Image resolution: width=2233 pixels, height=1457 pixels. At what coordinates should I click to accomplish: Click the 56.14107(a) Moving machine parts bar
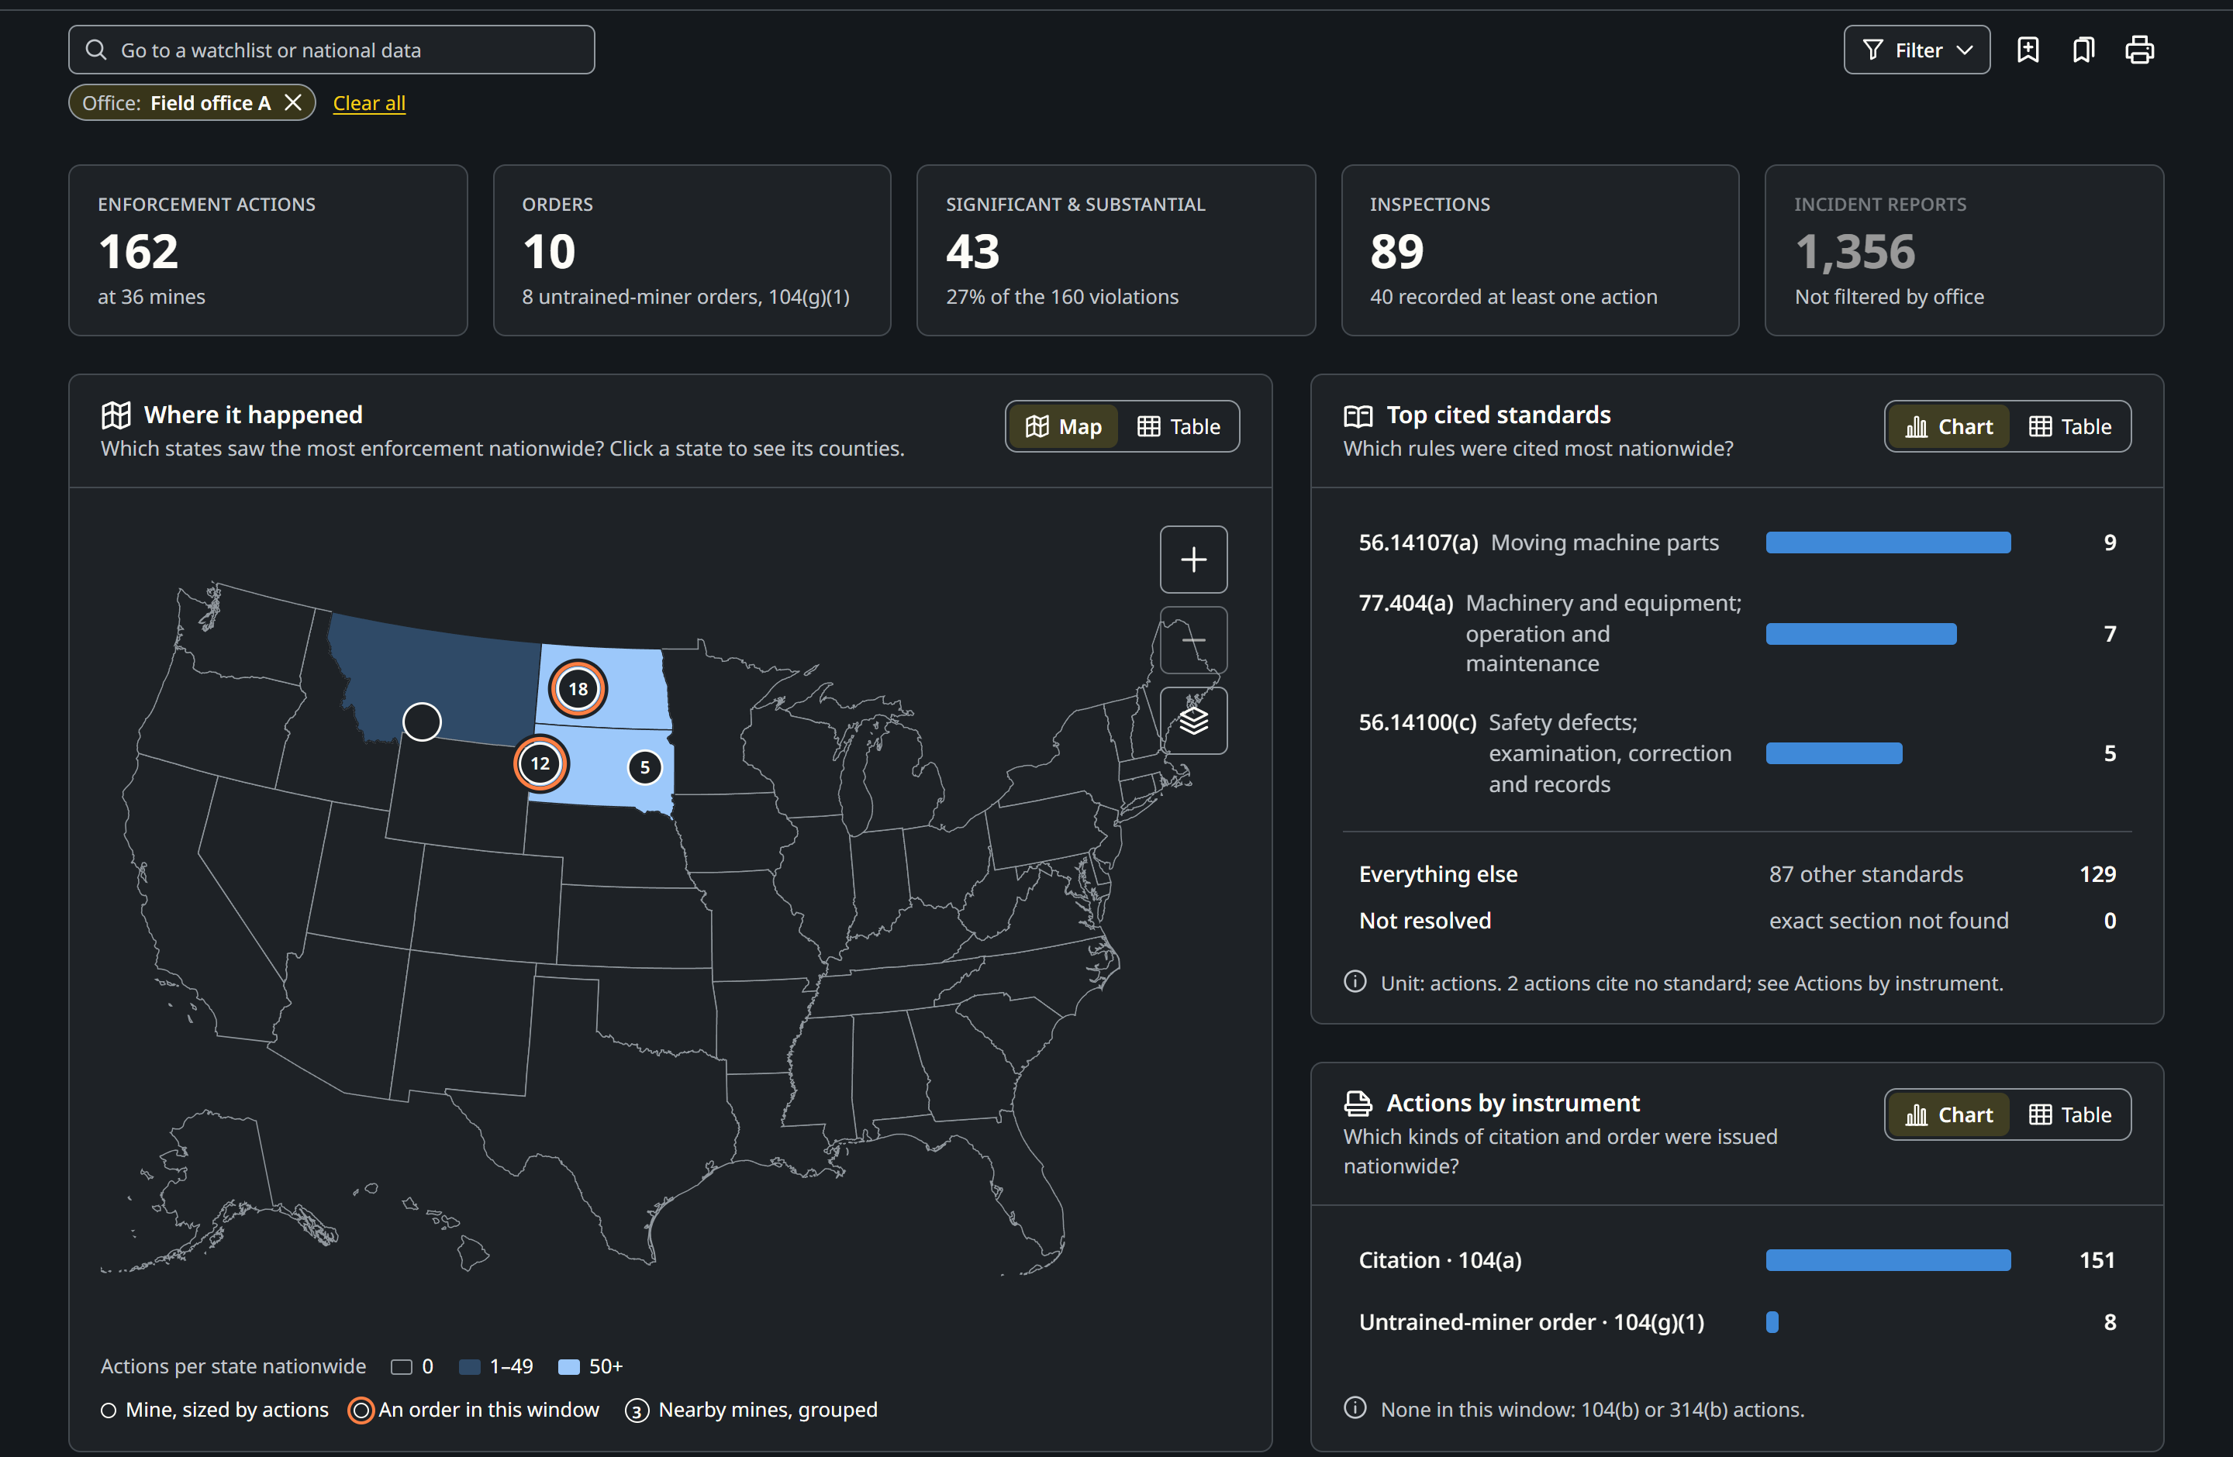click(x=1888, y=542)
